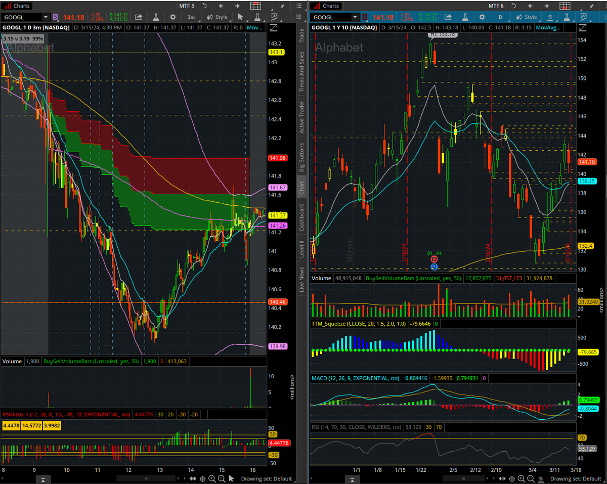
Task: Click the yellow 143.1 price bubble
Action: [x=276, y=52]
